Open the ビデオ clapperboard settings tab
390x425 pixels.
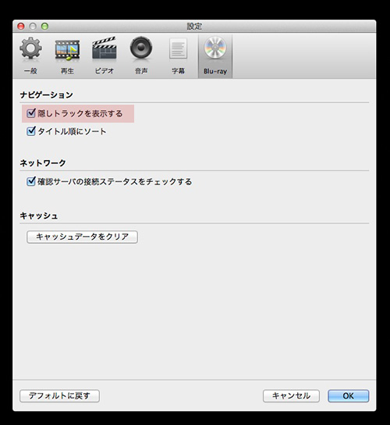click(x=105, y=55)
